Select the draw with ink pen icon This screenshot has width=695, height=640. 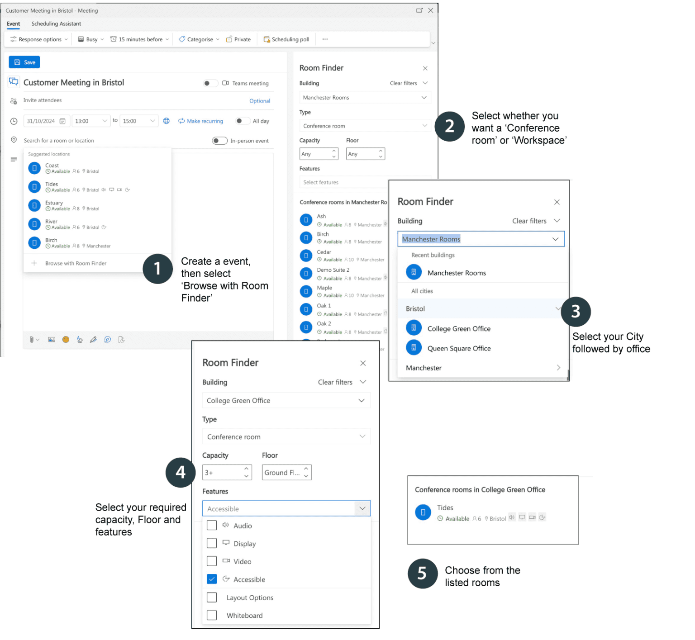(x=94, y=339)
